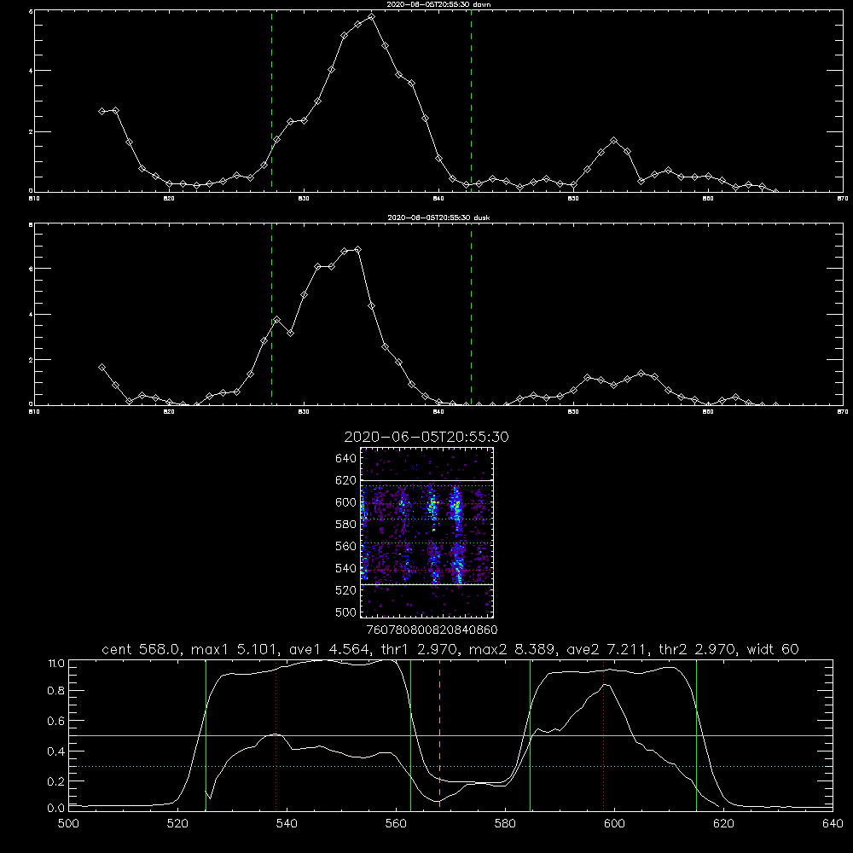
Task: Click the bottom plot x-axis label 580
Action: (x=505, y=824)
